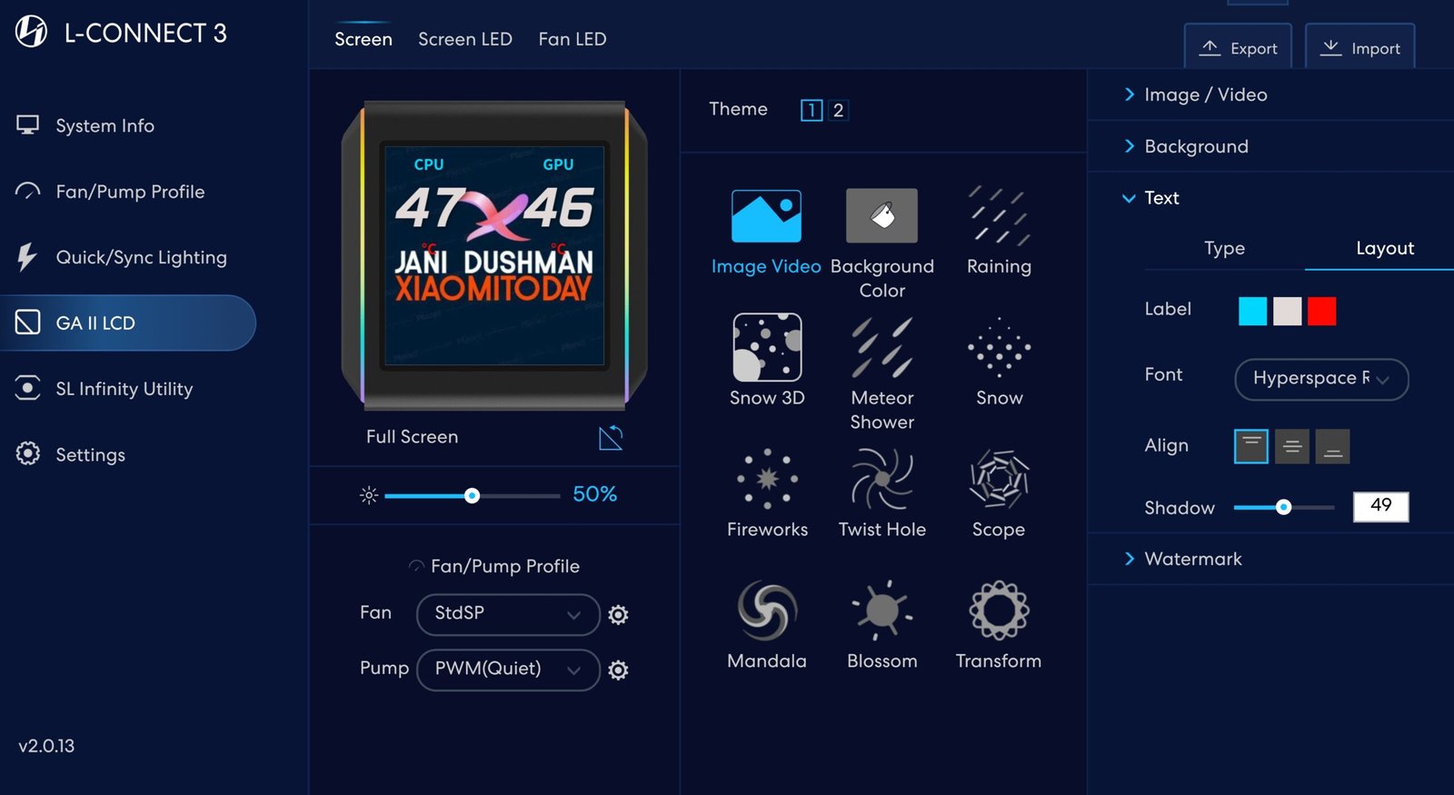
Task: Select the Raining effect icon
Action: pyautogui.click(x=999, y=216)
